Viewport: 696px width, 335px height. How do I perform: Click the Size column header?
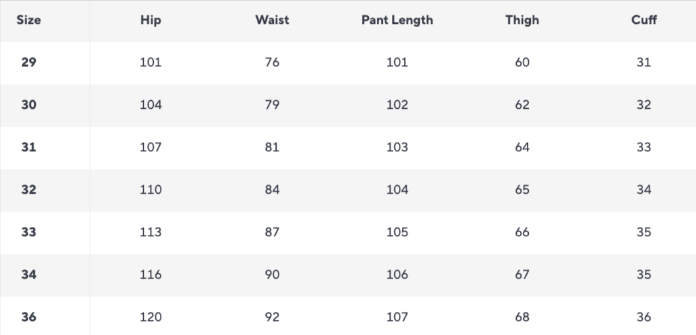click(29, 20)
